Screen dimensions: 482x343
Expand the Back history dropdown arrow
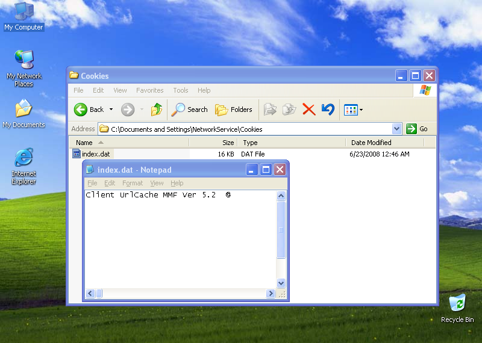coord(111,110)
